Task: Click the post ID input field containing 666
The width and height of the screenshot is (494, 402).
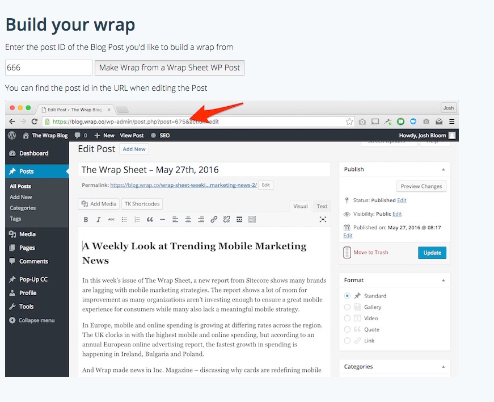Action: 49,68
